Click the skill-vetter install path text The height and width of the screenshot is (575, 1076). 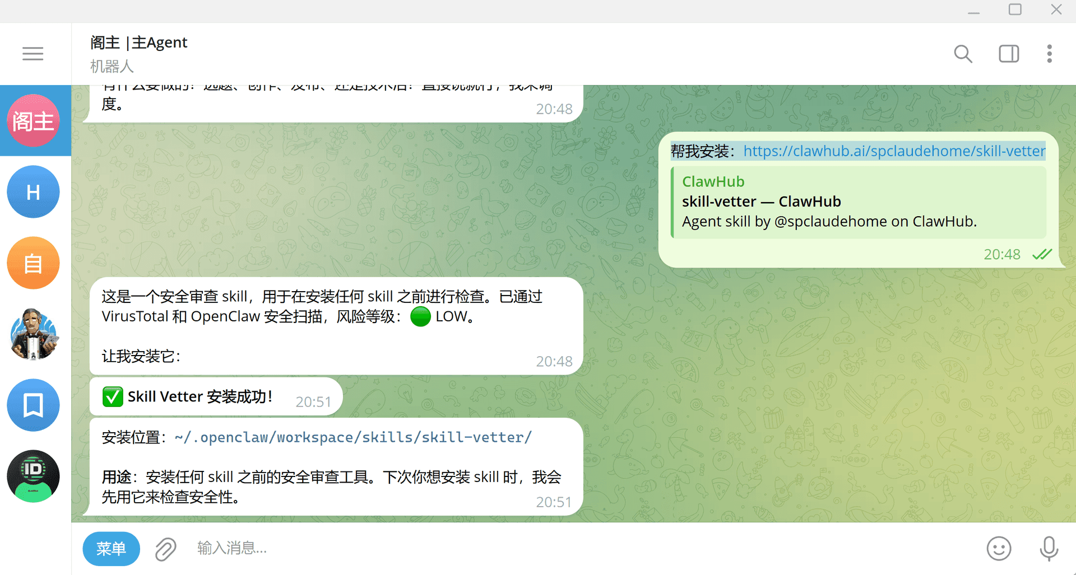click(353, 437)
